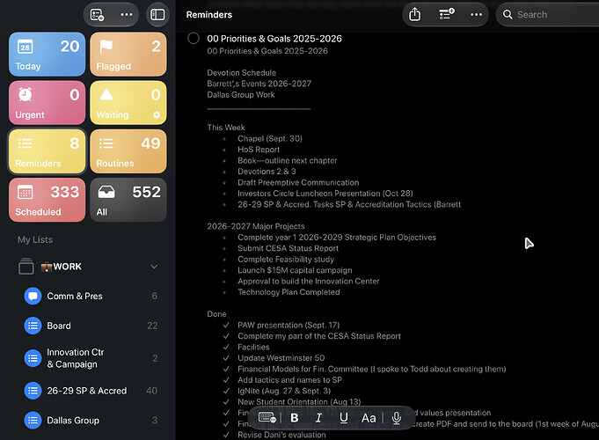
Task: Open the Waiting smart list
Action: (x=128, y=103)
